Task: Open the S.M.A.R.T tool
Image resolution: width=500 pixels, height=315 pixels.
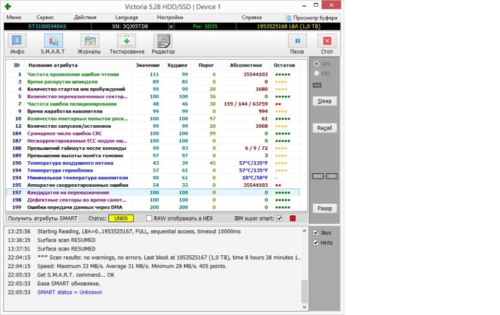Action: pos(53,44)
